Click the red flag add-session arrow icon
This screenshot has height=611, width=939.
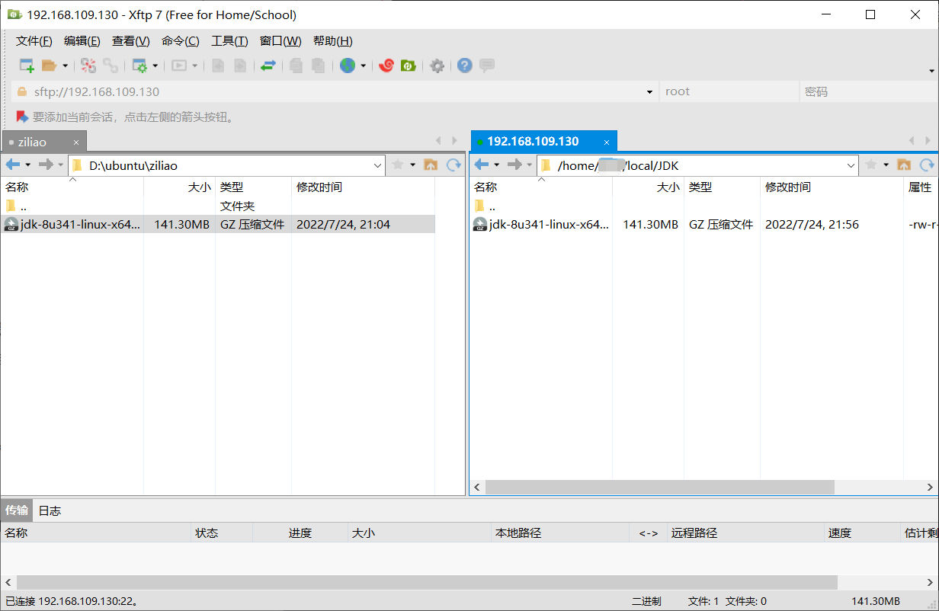[x=22, y=117]
